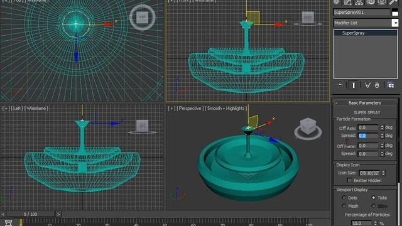Click Spread field under Off Plane
The image size is (402, 226).
click(369, 153)
